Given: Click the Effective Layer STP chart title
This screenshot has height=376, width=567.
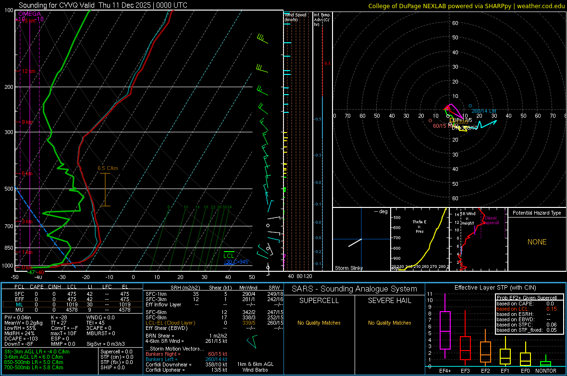Looking at the screenshot, I should point(495,288).
